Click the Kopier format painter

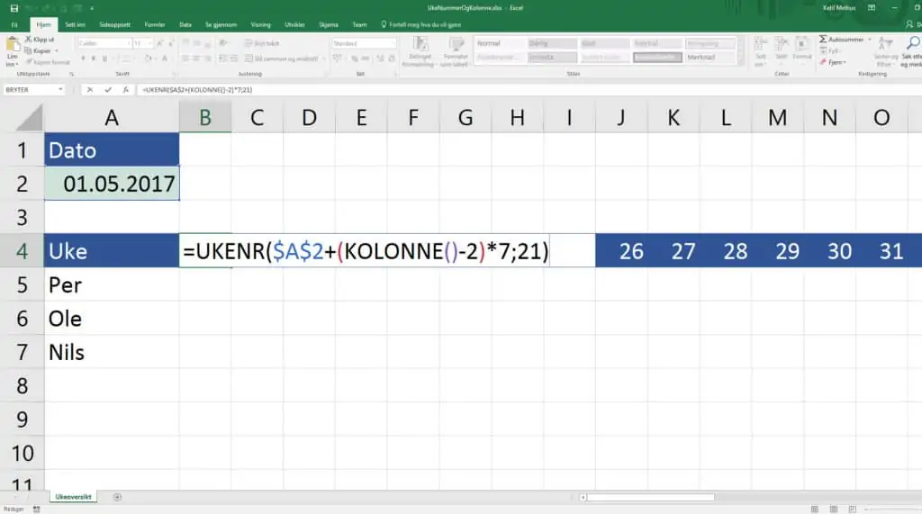[47, 62]
